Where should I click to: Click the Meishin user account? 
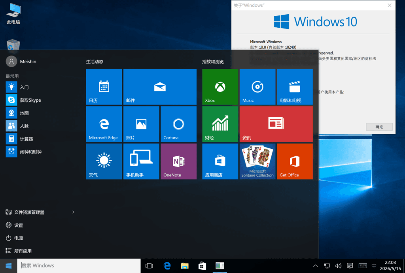click(21, 61)
